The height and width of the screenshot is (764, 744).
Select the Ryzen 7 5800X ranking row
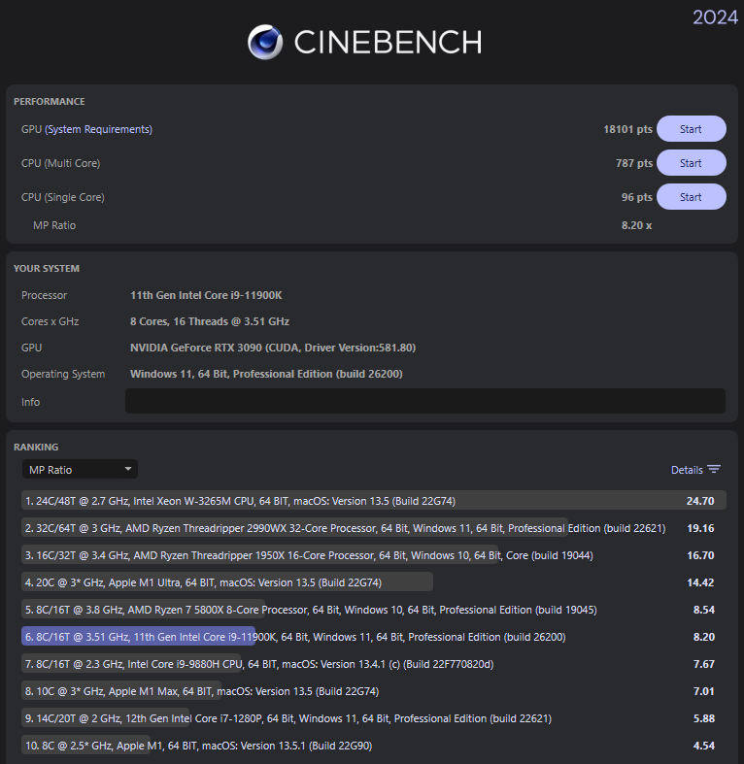tap(374, 610)
